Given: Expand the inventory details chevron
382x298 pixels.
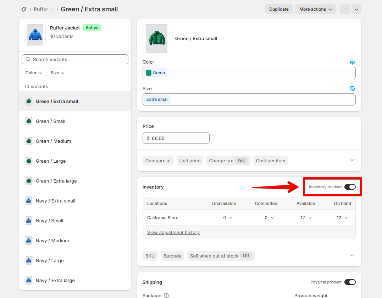Looking at the screenshot, I should [x=352, y=255].
